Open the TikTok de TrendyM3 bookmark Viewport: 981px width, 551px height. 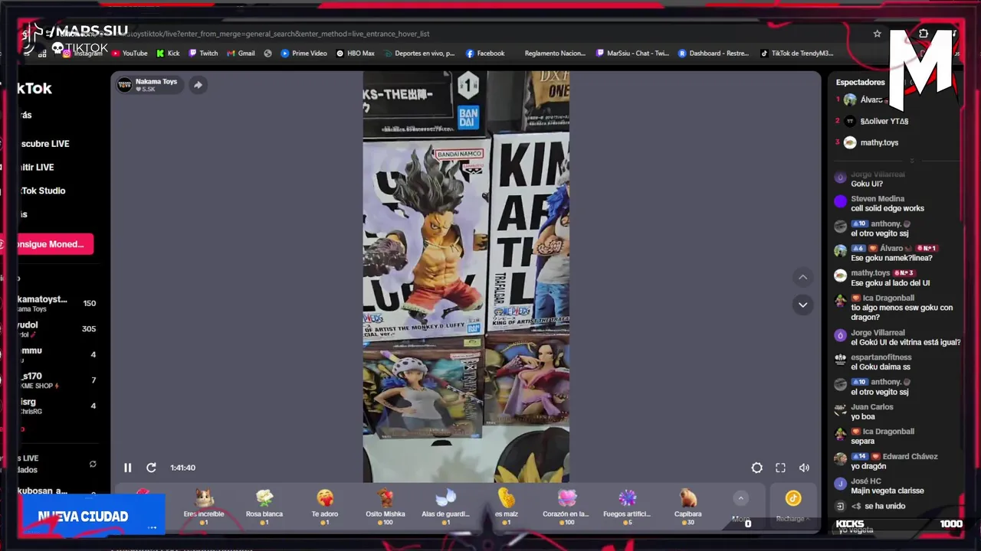pos(796,54)
